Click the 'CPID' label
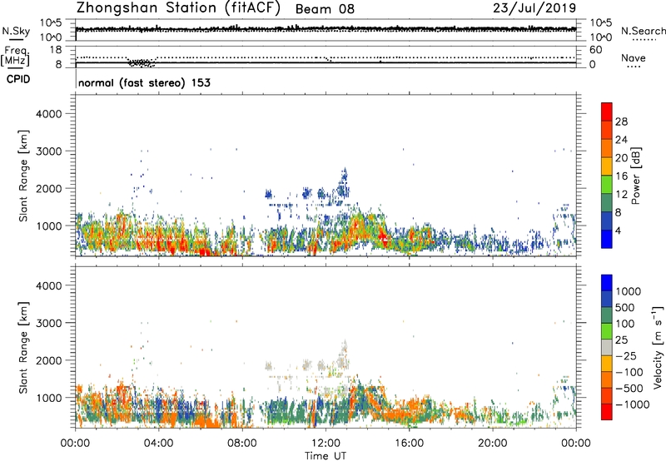 pos(18,79)
